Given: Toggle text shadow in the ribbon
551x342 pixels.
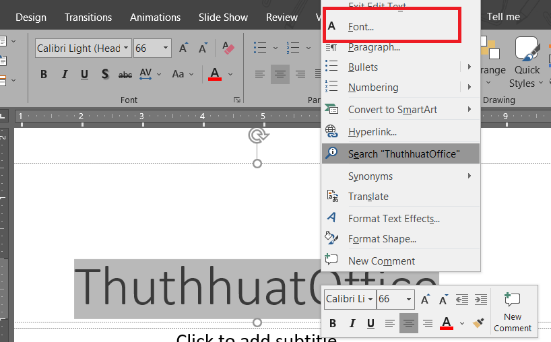Looking at the screenshot, I should (x=104, y=74).
